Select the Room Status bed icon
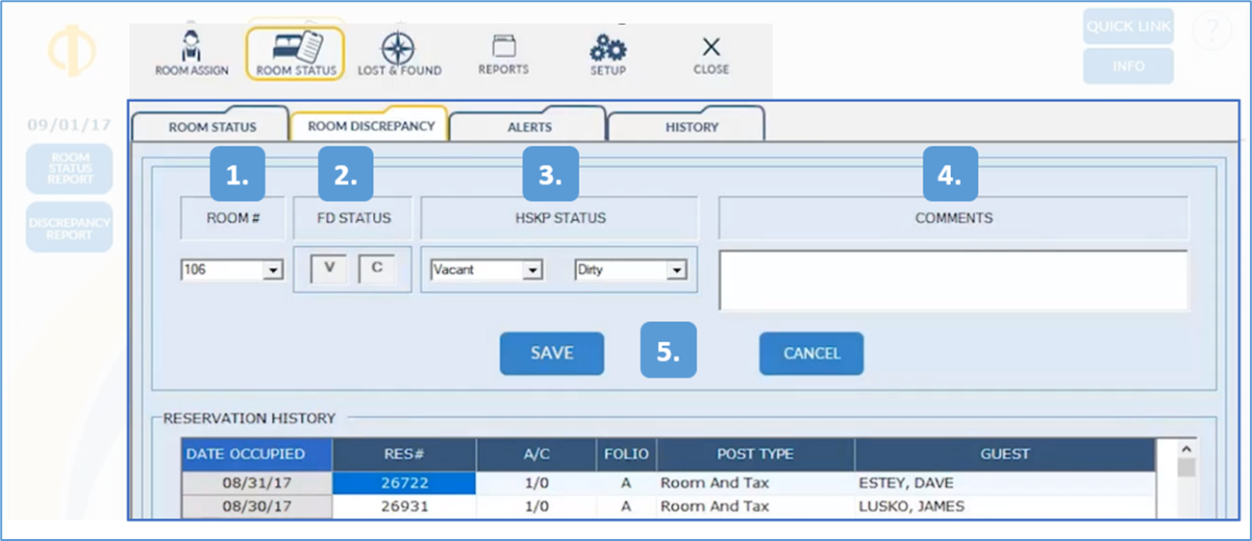 point(296,47)
